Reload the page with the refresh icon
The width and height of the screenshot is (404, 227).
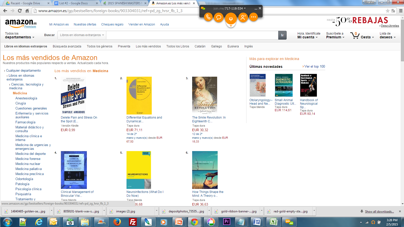pos(20,11)
